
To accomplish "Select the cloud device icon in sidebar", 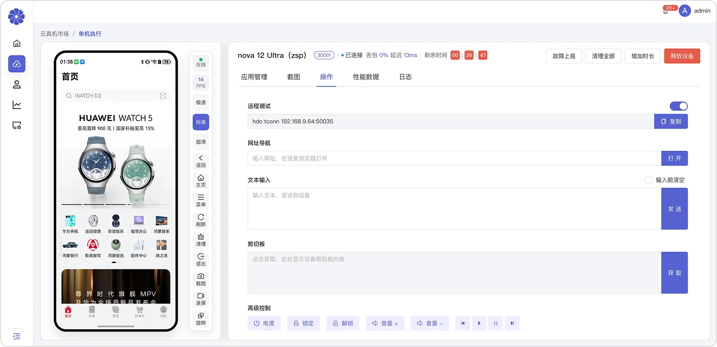I will (17, 64).
